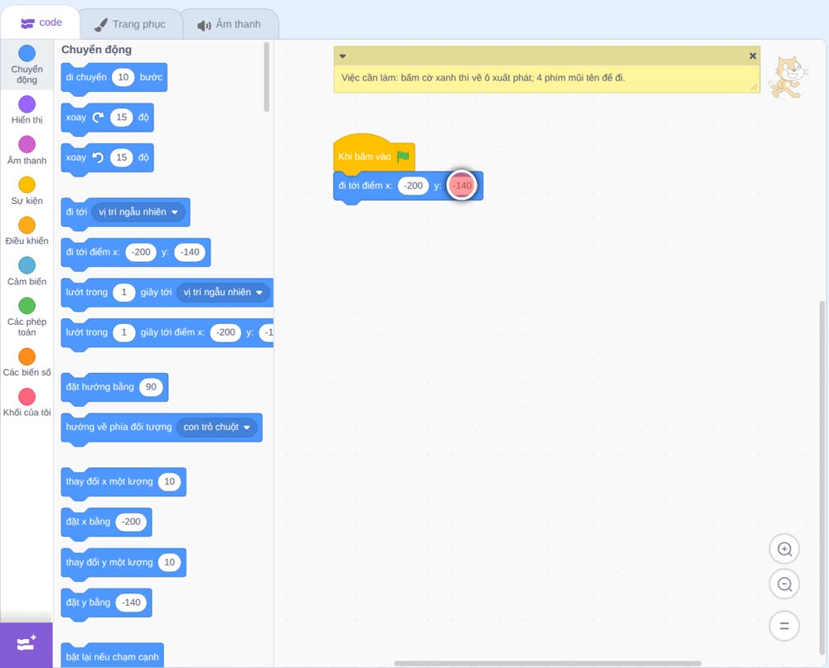Select the Chuyển động category circle
Image resolution: width=829 pixels, height=668 pixels.
pos(27,53)
